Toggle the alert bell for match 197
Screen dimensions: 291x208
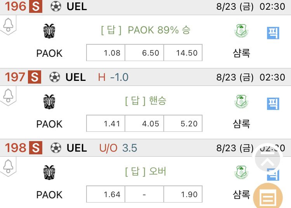click(8, 96)
